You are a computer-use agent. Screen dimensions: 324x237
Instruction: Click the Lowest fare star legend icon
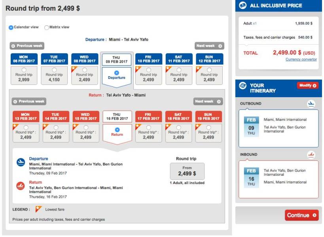(38, 209)
